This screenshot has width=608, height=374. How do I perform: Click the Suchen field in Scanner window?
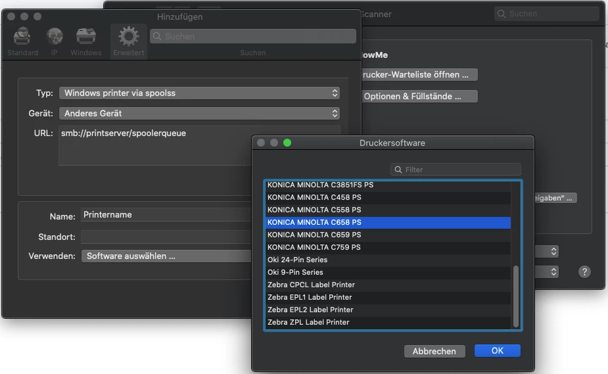[546, 14]
